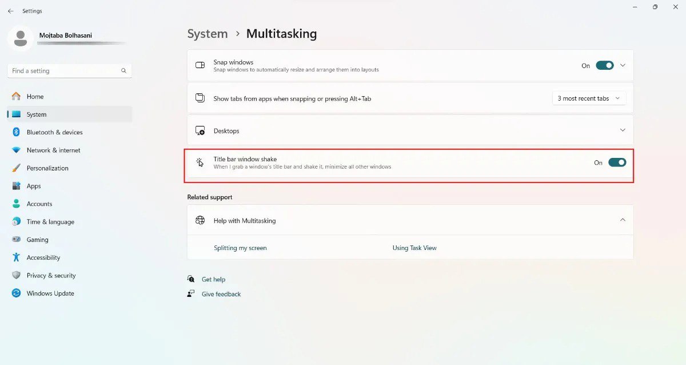The height and width of the screenshot is (365, 686).
Task: Disable Title bar window shake toggle
Action: coord(617,162)
